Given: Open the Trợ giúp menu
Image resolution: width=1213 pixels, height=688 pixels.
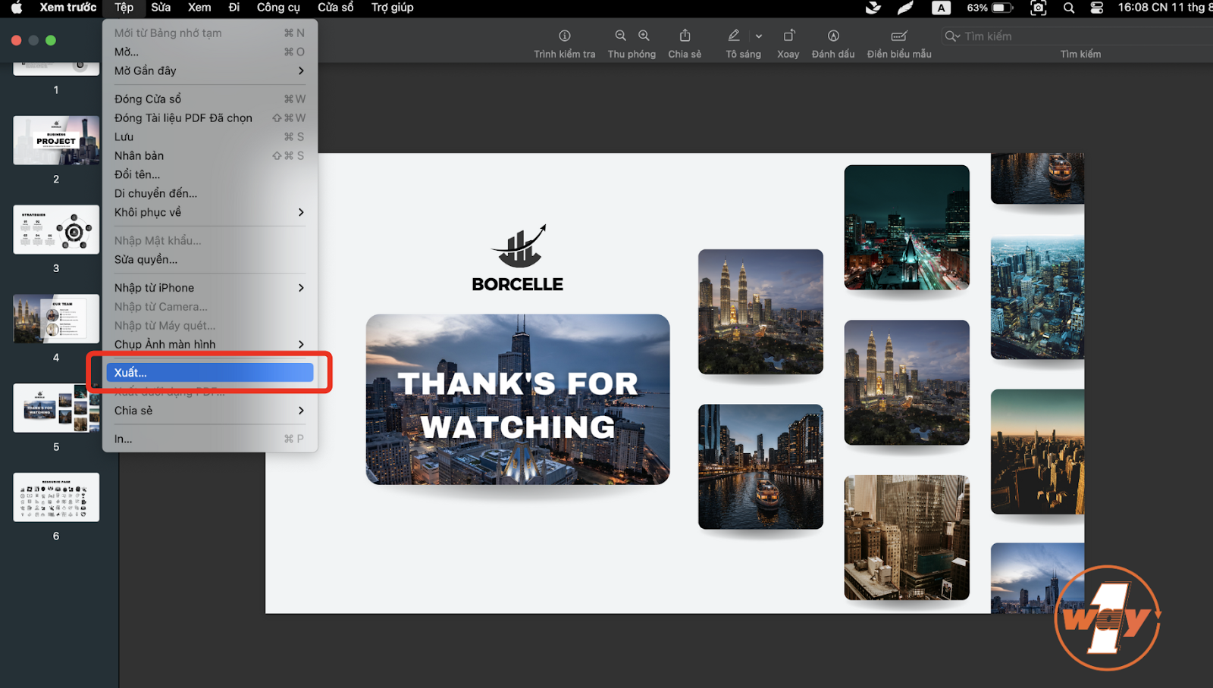Looking at the screenshot, I should click(393, 8).
